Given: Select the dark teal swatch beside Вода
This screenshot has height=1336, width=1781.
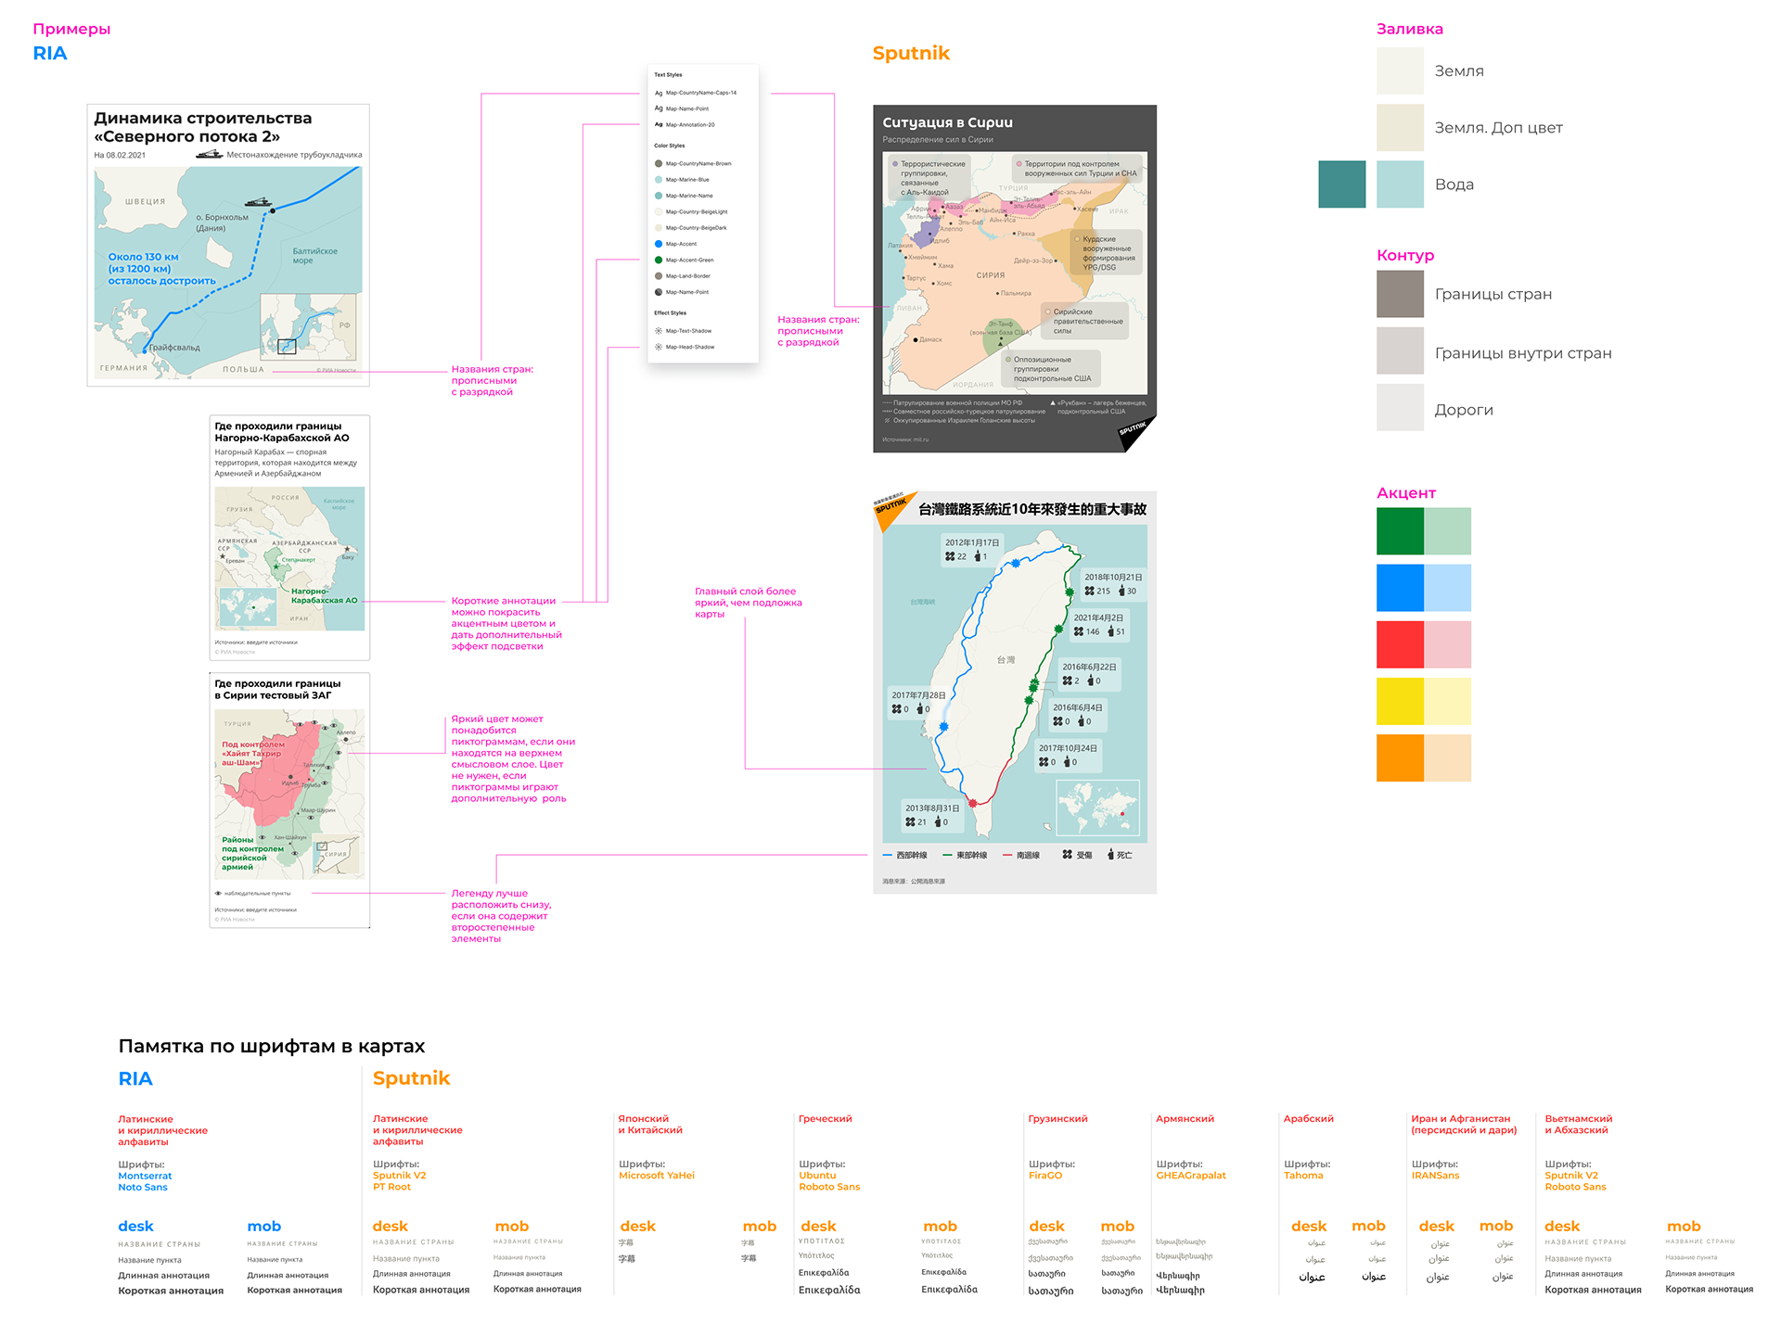Looking at the screenshot, I should tap(1342, 184).
